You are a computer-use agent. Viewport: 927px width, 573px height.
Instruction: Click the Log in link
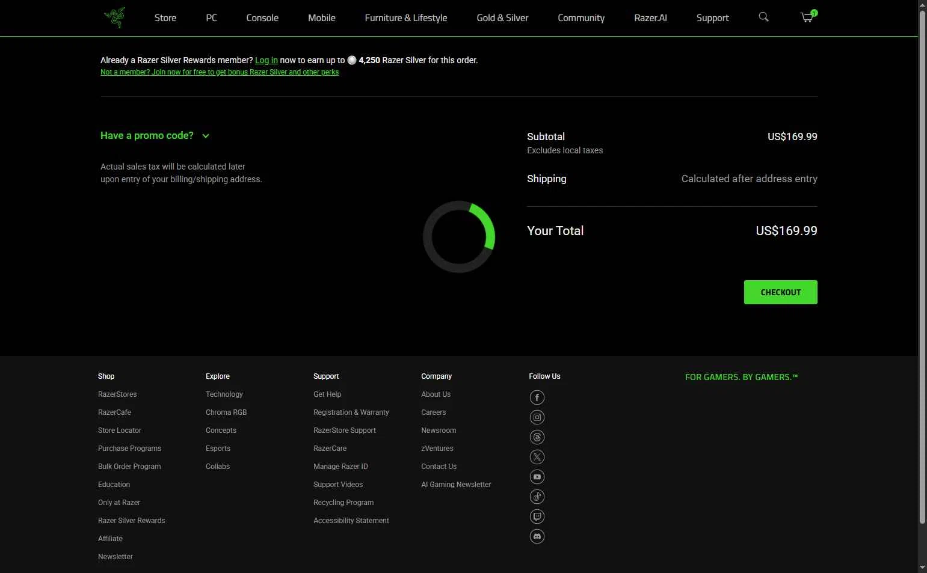pyautogui.click(x=266, y=60)
